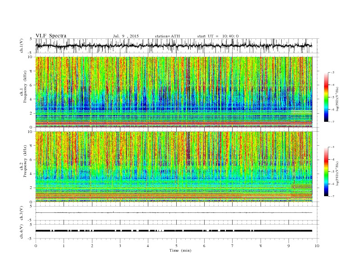Screen dimensions: 357x276
Task: Click the ch.1 voltage waveform trace panel
Action: point(177,46)
